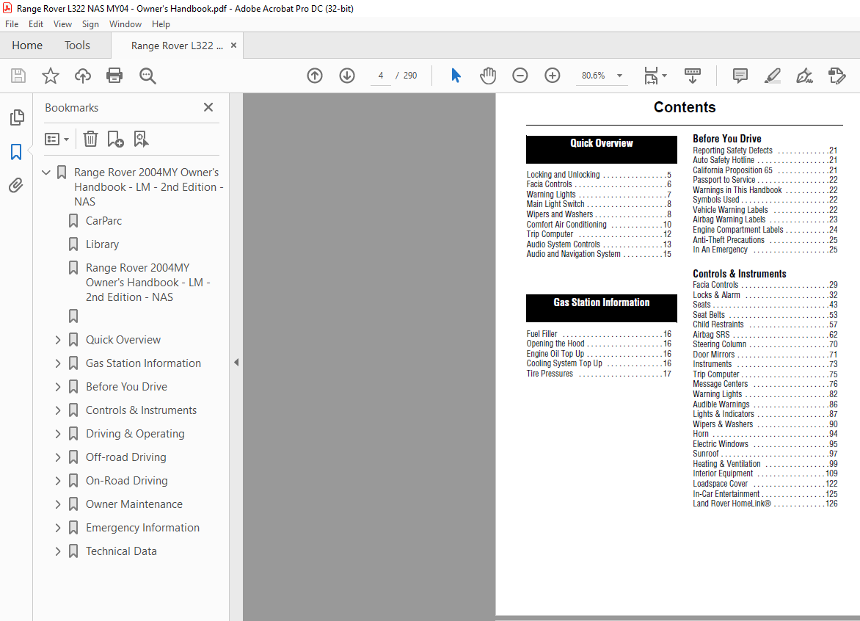Open the Window menu
This screenshot has width=860, height=621.
(125, 24)
